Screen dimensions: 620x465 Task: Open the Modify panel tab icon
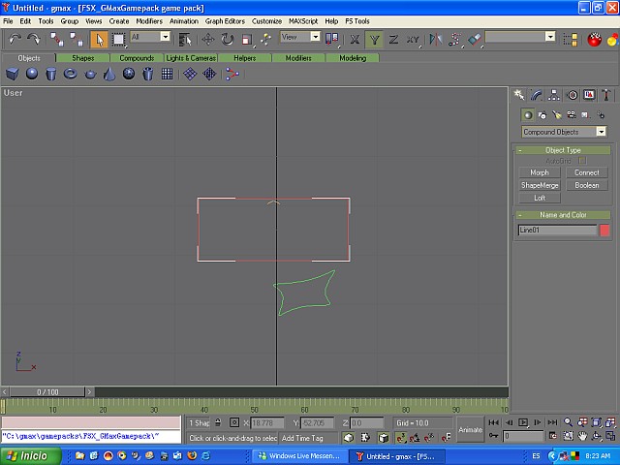[x=537, y=95]
